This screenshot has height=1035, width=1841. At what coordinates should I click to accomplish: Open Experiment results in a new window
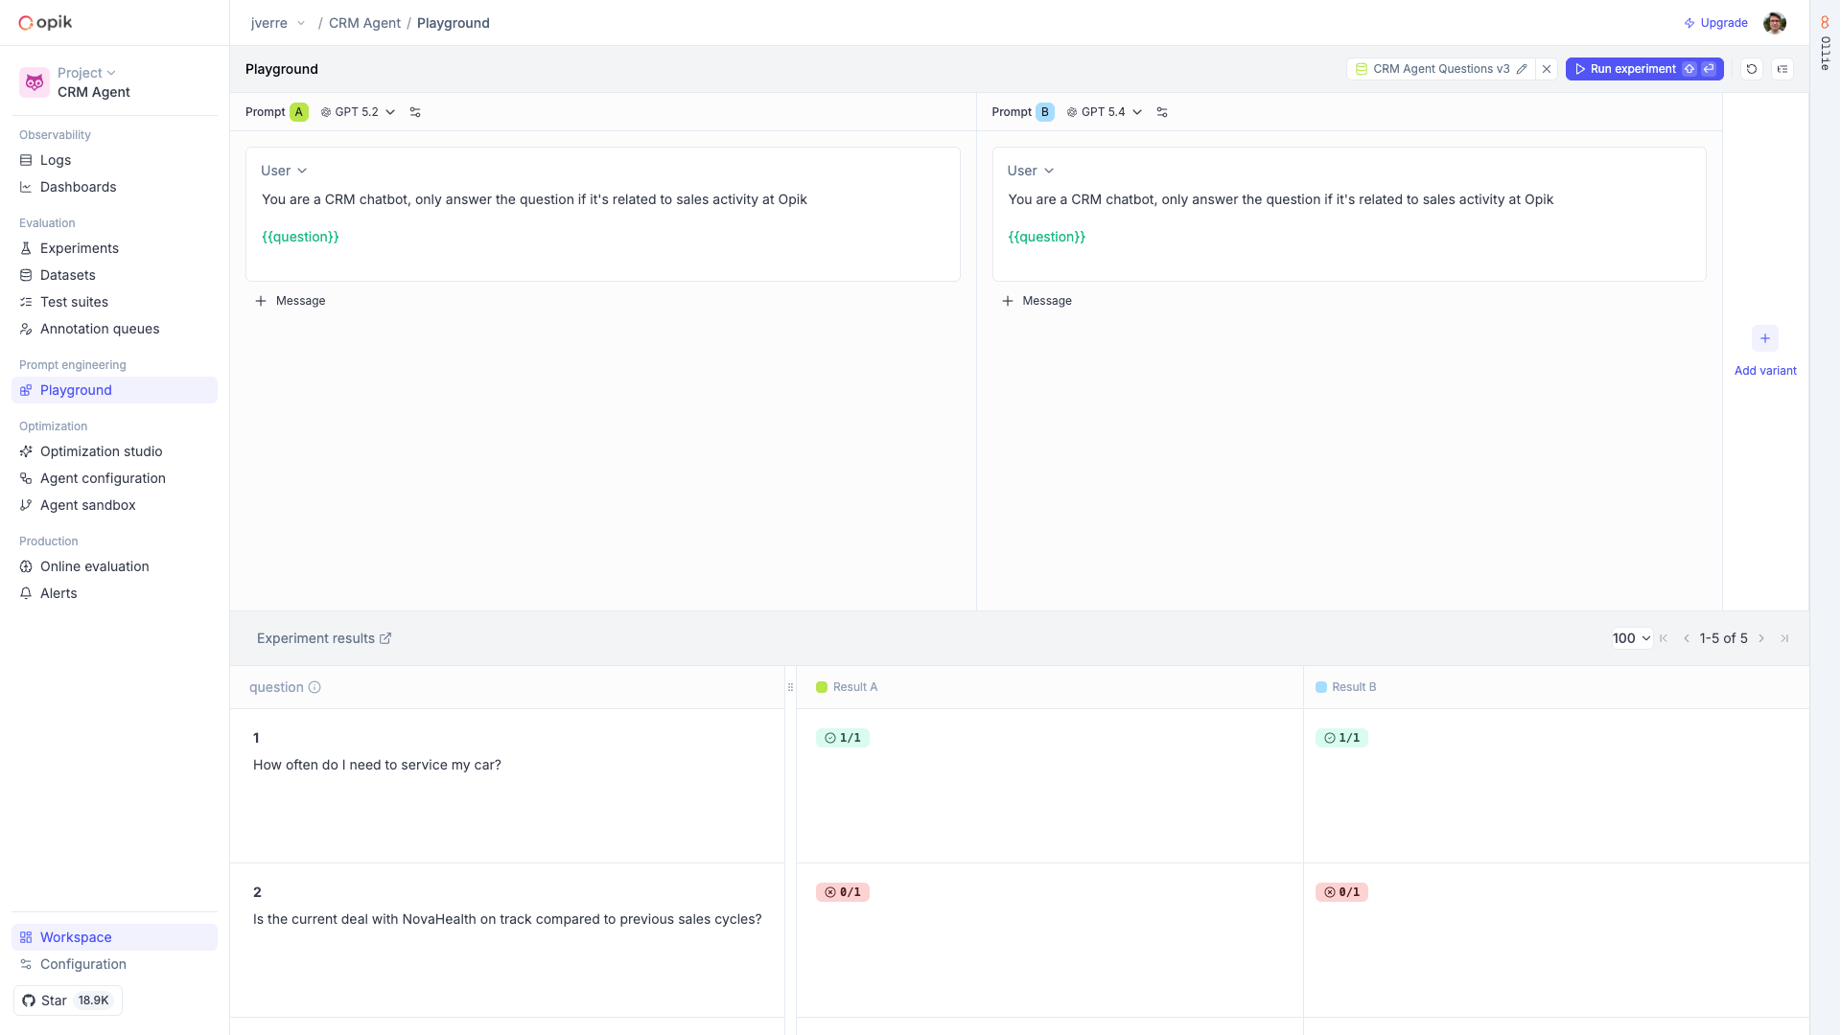tap(385, 638)
